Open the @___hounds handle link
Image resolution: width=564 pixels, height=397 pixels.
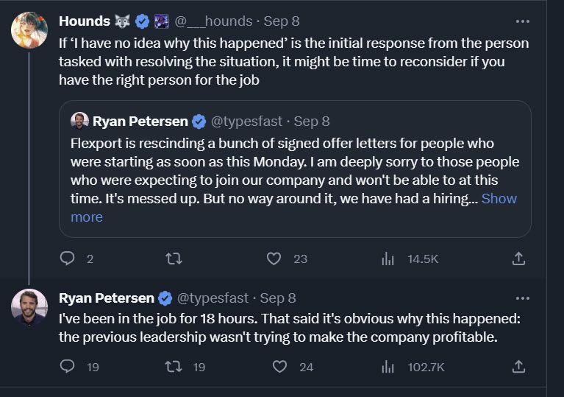[x=213, y=21]
